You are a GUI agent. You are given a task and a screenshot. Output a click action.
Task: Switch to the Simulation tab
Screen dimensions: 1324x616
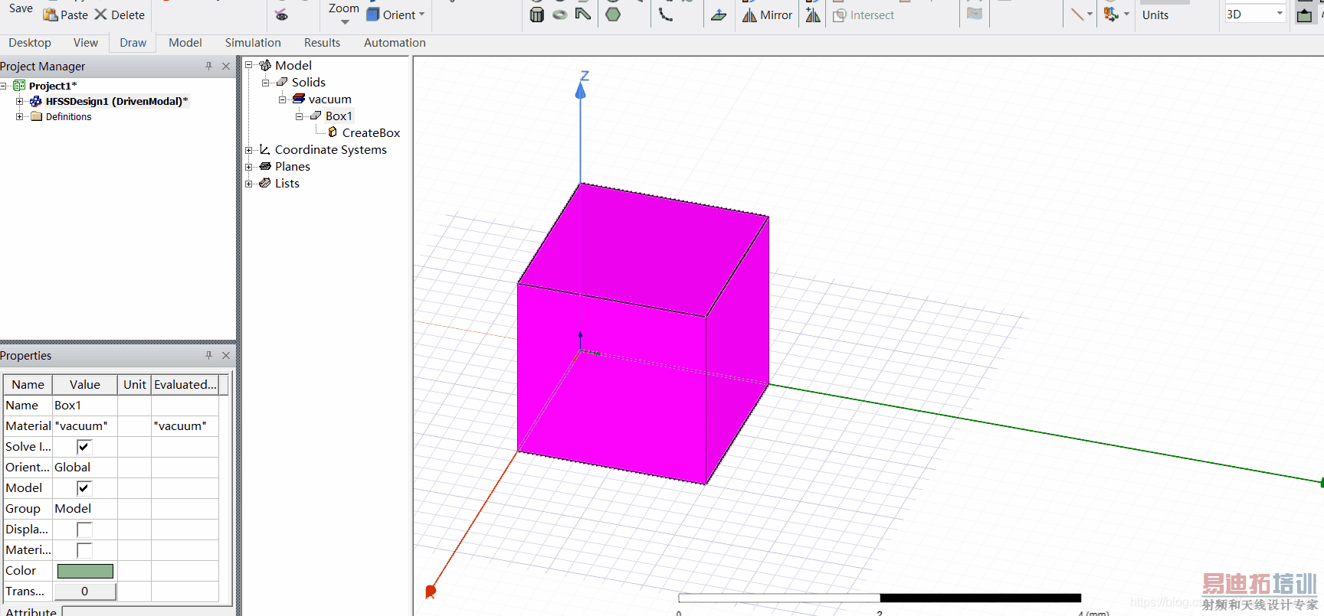pos(253,43)
